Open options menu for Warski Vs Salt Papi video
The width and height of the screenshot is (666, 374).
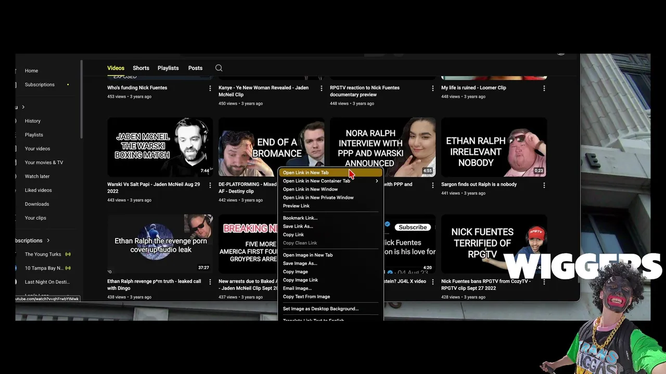210,185
